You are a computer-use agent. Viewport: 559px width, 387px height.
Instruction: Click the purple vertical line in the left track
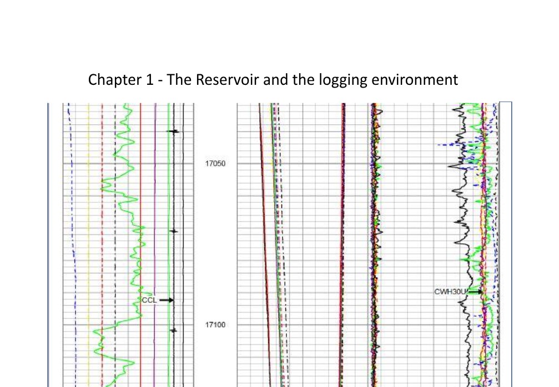tap(155, 222)
